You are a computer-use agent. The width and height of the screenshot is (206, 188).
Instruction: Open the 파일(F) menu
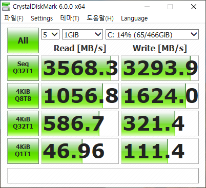pyautogui.click(x=14, y=18)
